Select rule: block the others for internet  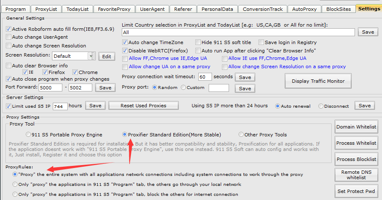click(15, 195)
